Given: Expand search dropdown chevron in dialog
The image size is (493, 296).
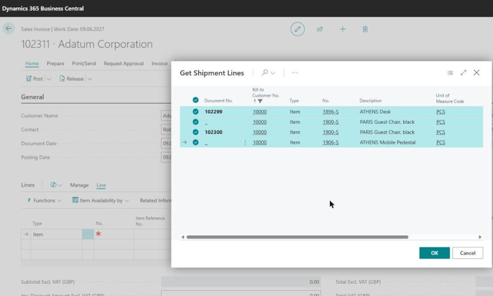Looking at the screenshot, I should click(273, 73).
